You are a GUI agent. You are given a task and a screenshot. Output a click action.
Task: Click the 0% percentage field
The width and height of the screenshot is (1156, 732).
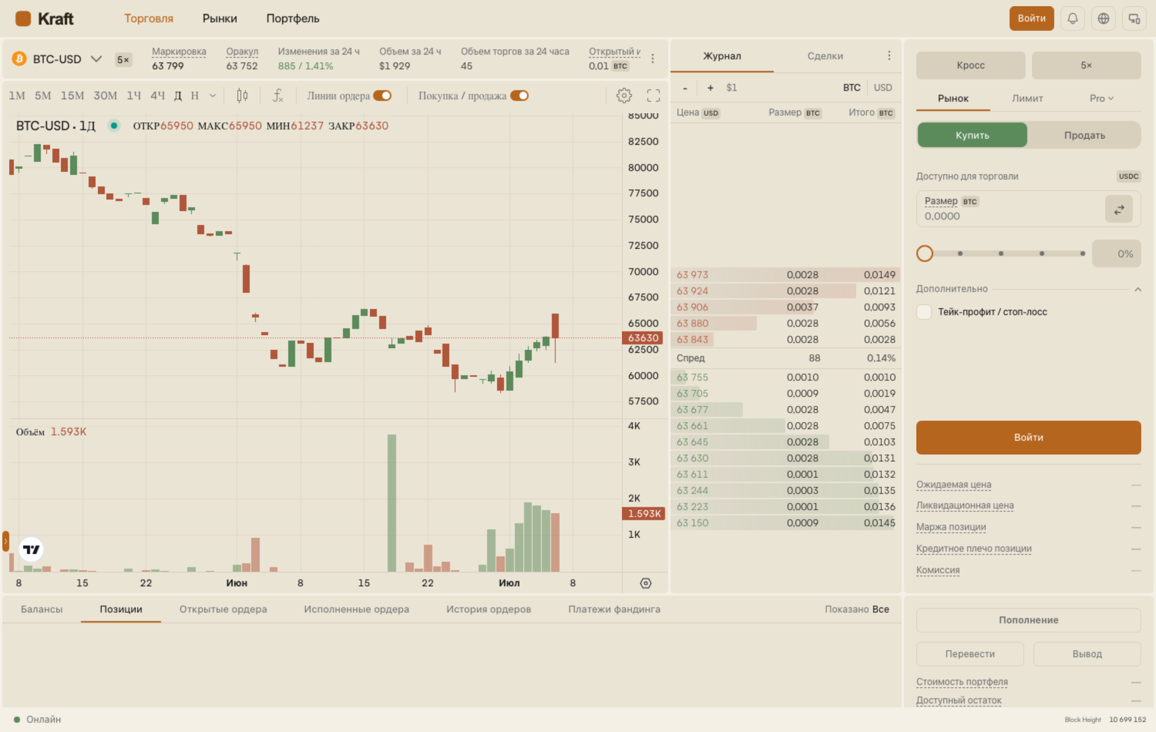tap(1116, 254)
